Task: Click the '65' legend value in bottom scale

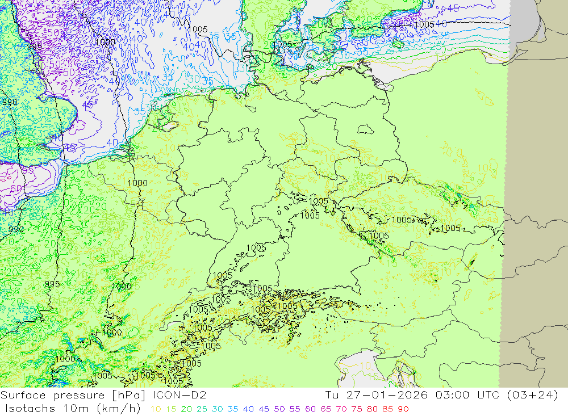Action: (326, 410)
